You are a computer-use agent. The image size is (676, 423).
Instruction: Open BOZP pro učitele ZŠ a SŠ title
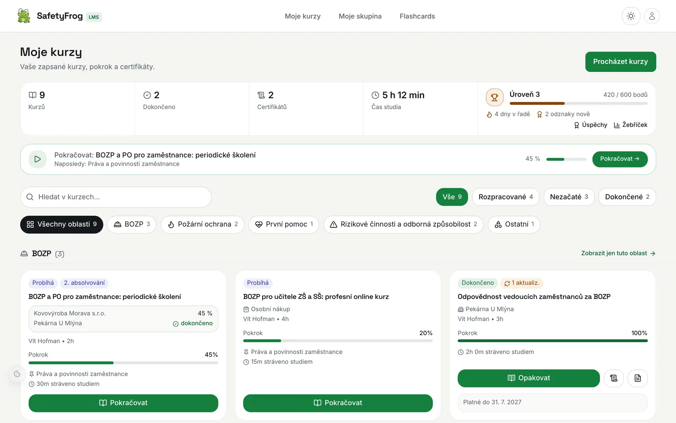coord(316,297)
